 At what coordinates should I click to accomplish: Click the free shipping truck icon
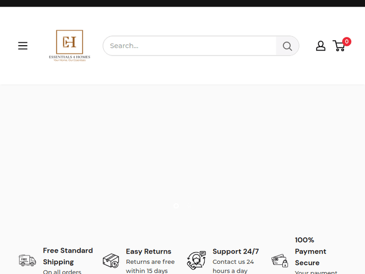[x=27, y=260]
